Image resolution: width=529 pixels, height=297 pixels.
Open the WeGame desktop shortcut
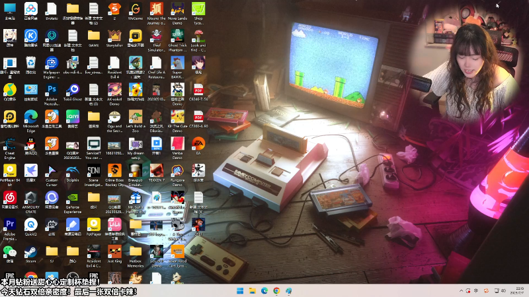pos(136,11)
